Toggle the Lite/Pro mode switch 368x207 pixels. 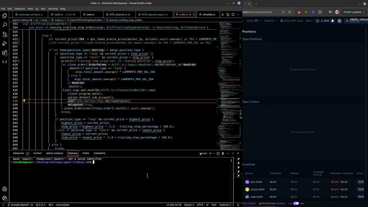pyautogui.click(x=296, y=203)
